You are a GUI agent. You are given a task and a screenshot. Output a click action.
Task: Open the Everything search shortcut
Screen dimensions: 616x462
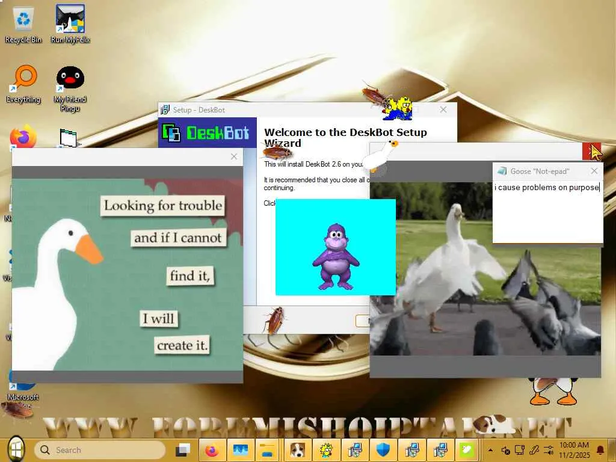23,84
